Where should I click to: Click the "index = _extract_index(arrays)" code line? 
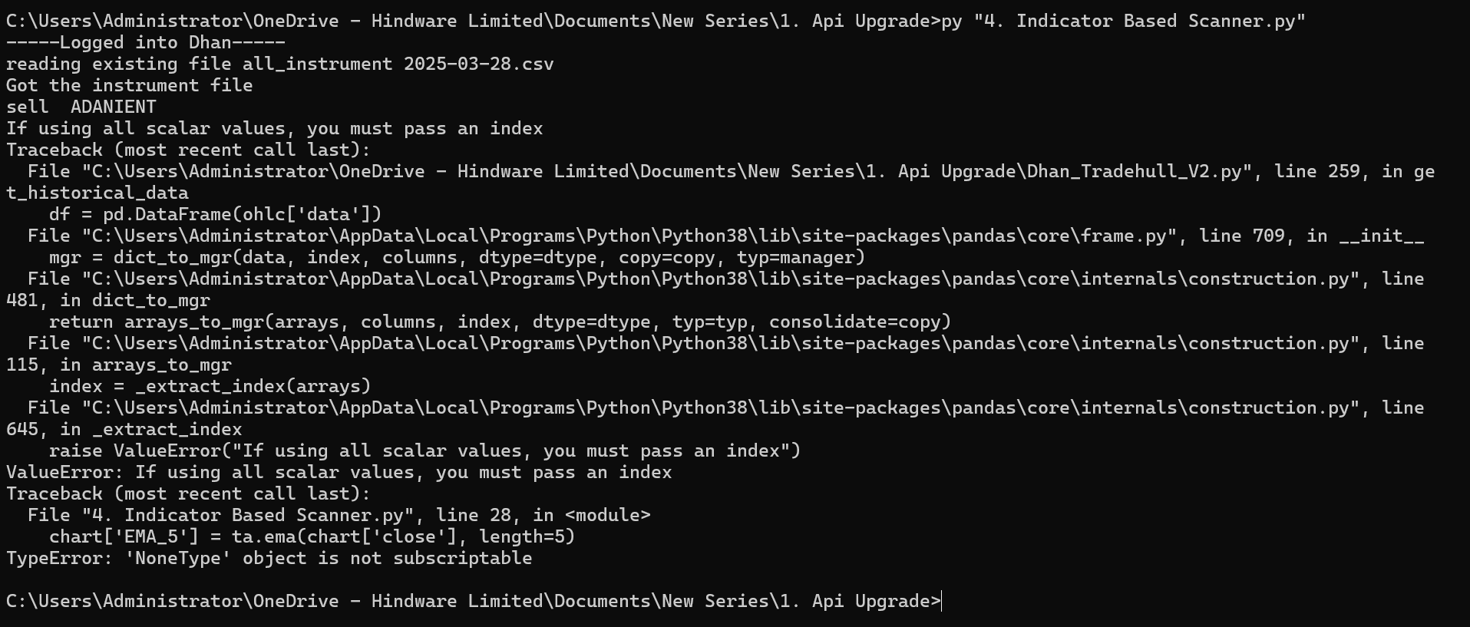pos(210,386)
